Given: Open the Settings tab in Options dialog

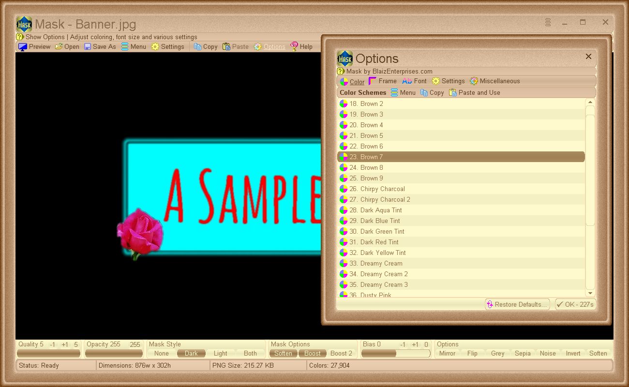Looking at the screenshot, I should (x=448, y=81).
